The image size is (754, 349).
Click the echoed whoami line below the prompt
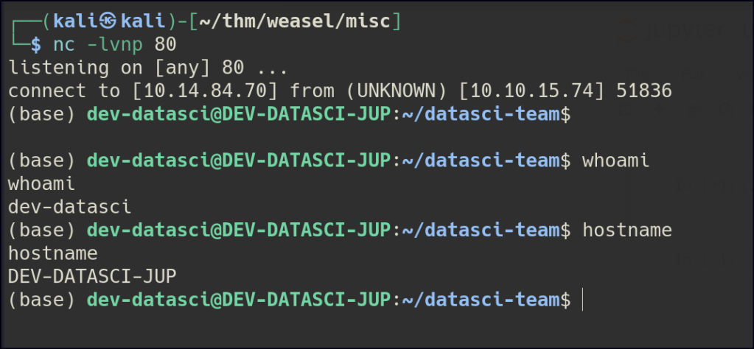click(x=41, y=184)
